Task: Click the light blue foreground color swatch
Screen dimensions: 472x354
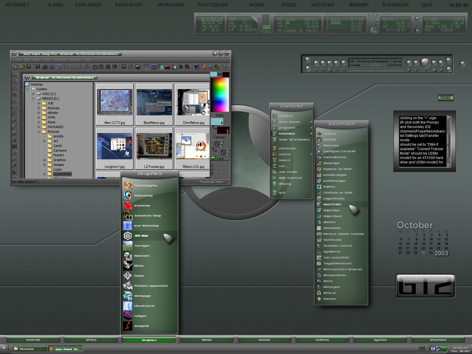Action: tap(214, 75)
